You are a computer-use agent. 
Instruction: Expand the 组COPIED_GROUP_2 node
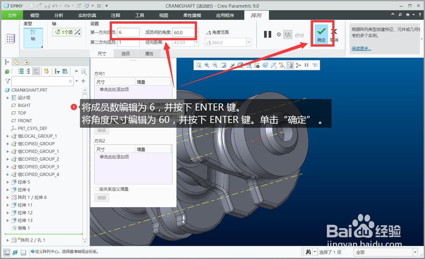pyautogui.click(x=8, y=159)
